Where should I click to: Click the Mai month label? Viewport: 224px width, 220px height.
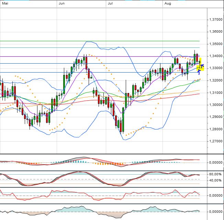5,3
